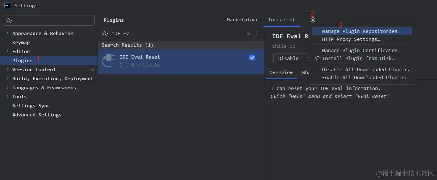The width and height of the screenshot is (437, 180).
Task: Select Manage Plugin Repositories menu item
Action: [361, 31]
